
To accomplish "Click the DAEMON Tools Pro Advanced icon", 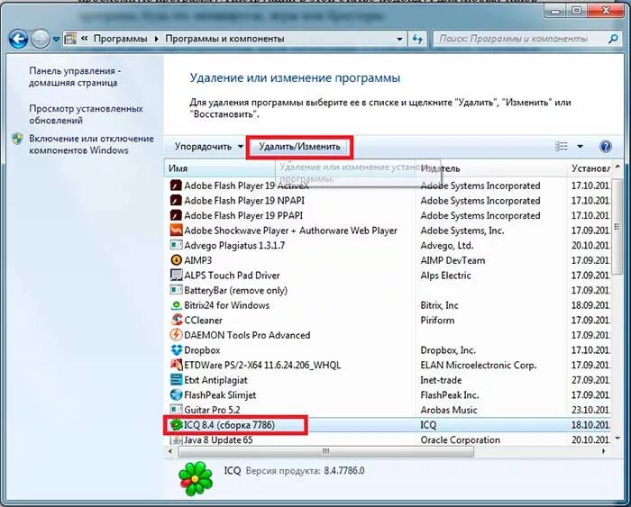I will [x=176, y=335].
